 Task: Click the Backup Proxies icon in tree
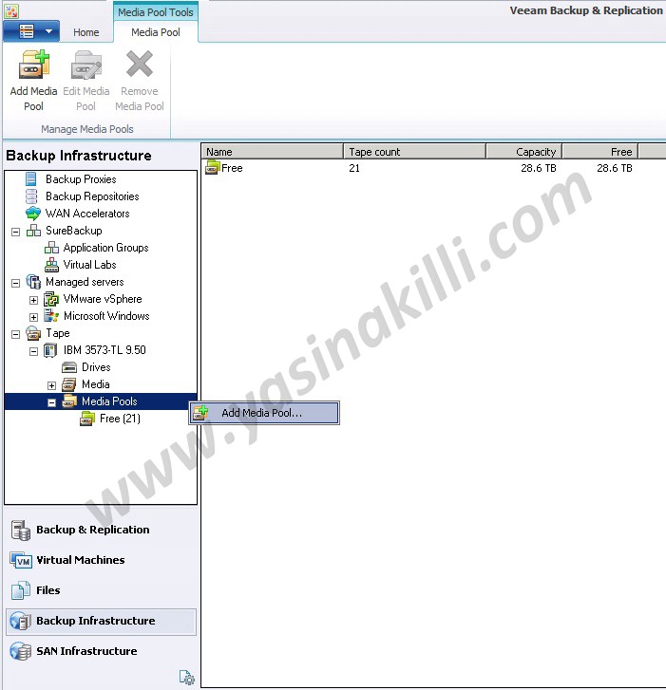click(x=33, y=179)
